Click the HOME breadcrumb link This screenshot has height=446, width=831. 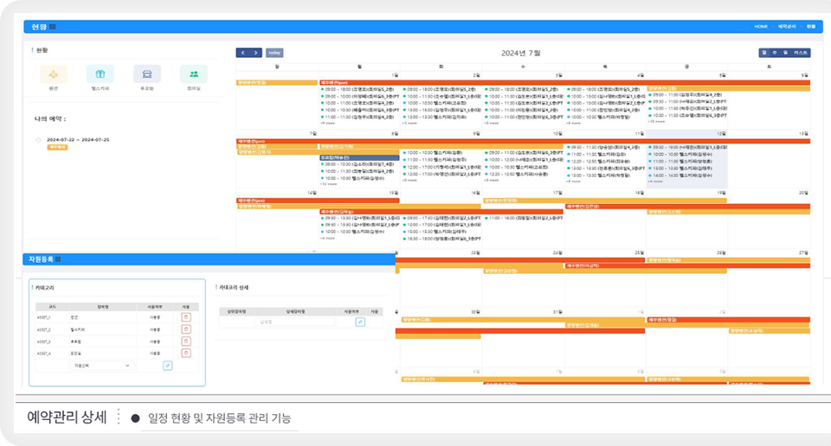(761, 27)
